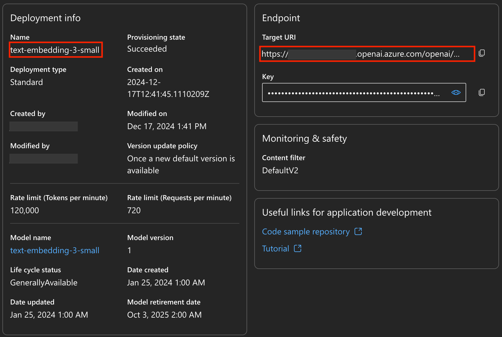Open external icon beside Tutorial link

tap(298, 248)
